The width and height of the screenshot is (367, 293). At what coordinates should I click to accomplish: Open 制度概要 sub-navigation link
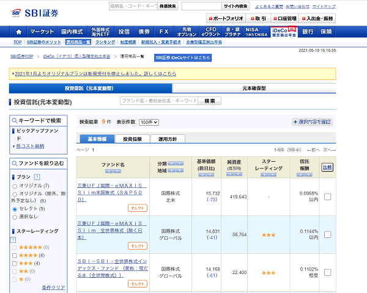(128, 42)
